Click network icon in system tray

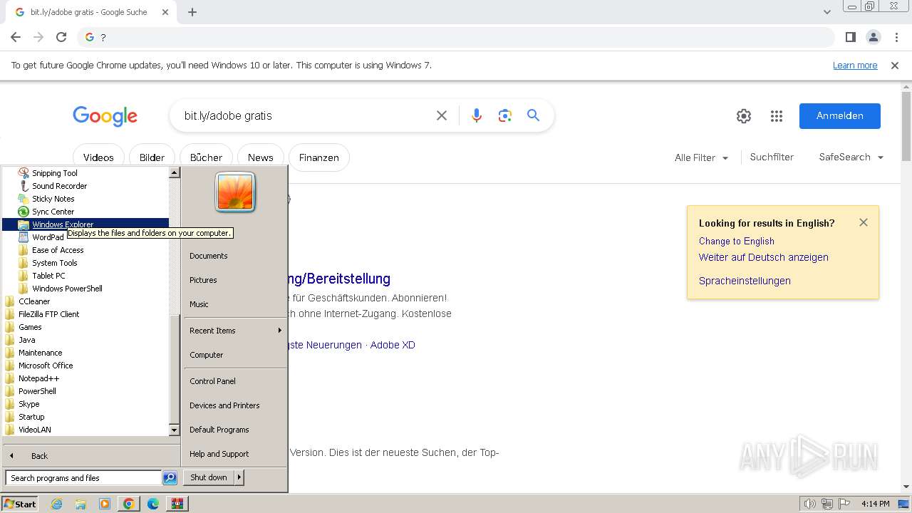point(826,504)
